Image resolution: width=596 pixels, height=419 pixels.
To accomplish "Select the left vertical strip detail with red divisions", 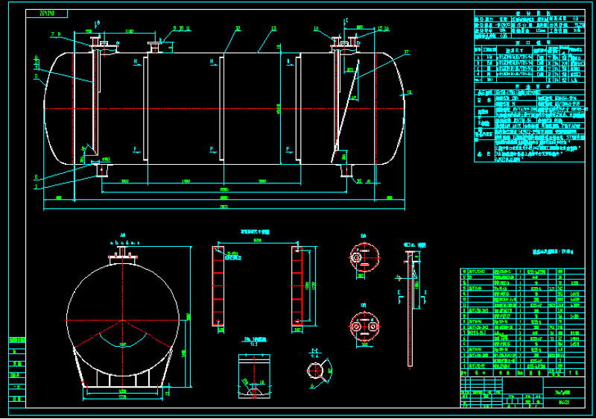I will (x=218, y=286).
